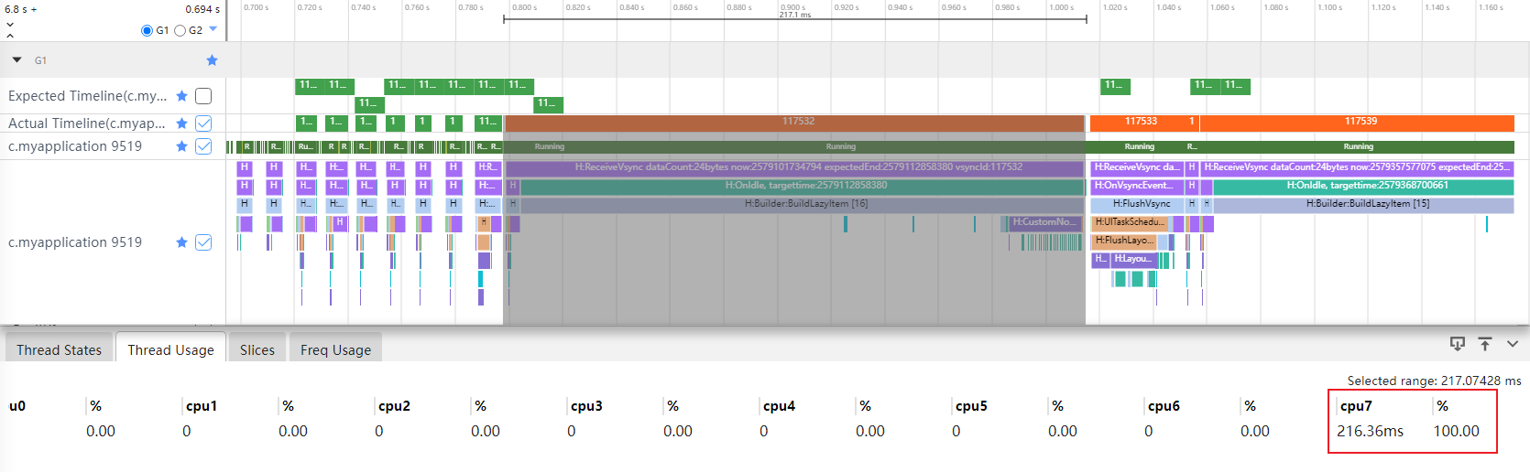The width and height of the screenshot is (1530, 472).
Task: Click the up-arrow-to-bar icon in the bottom panel
Action: point(1485,344)
